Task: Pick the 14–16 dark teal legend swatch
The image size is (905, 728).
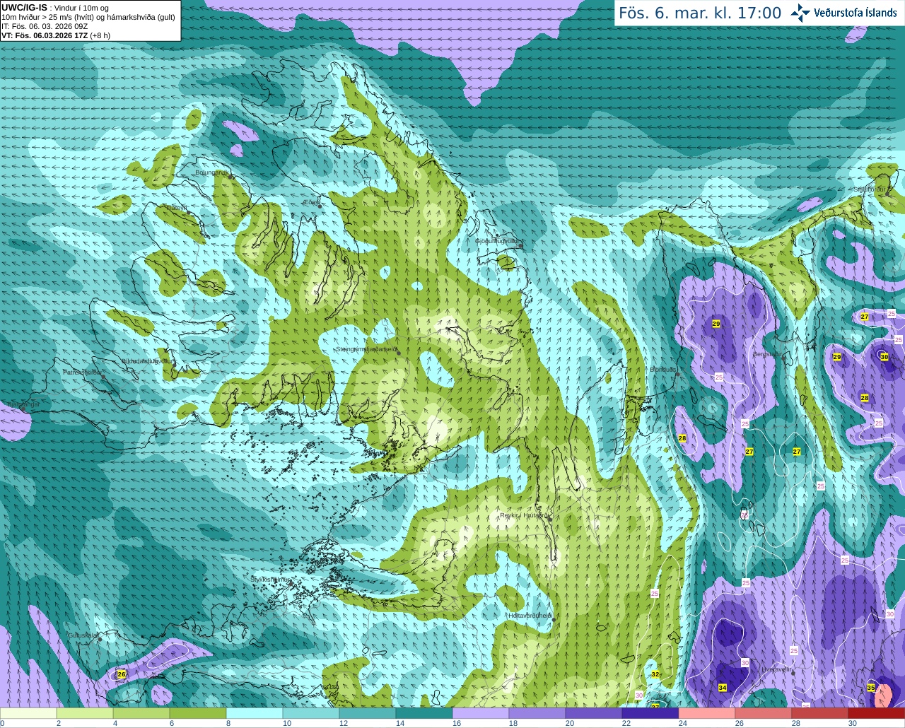Action: [x=424, y=713]
